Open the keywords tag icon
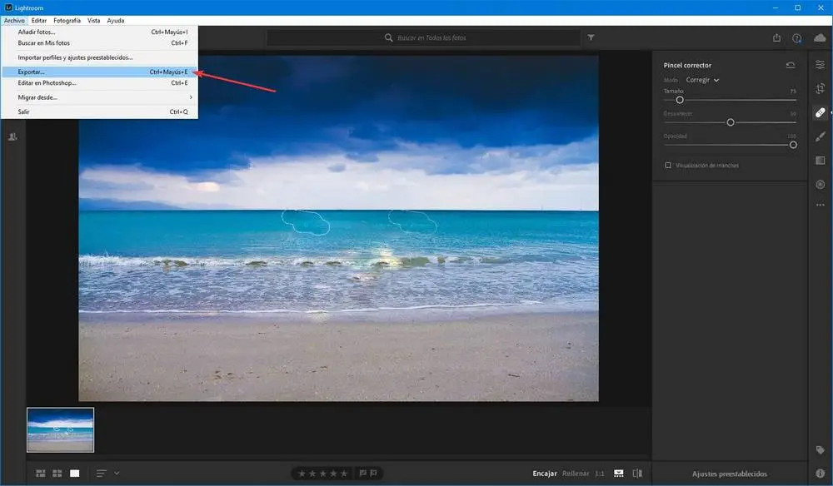Viewport: 833px width, 486px height. tap(820, 450)
